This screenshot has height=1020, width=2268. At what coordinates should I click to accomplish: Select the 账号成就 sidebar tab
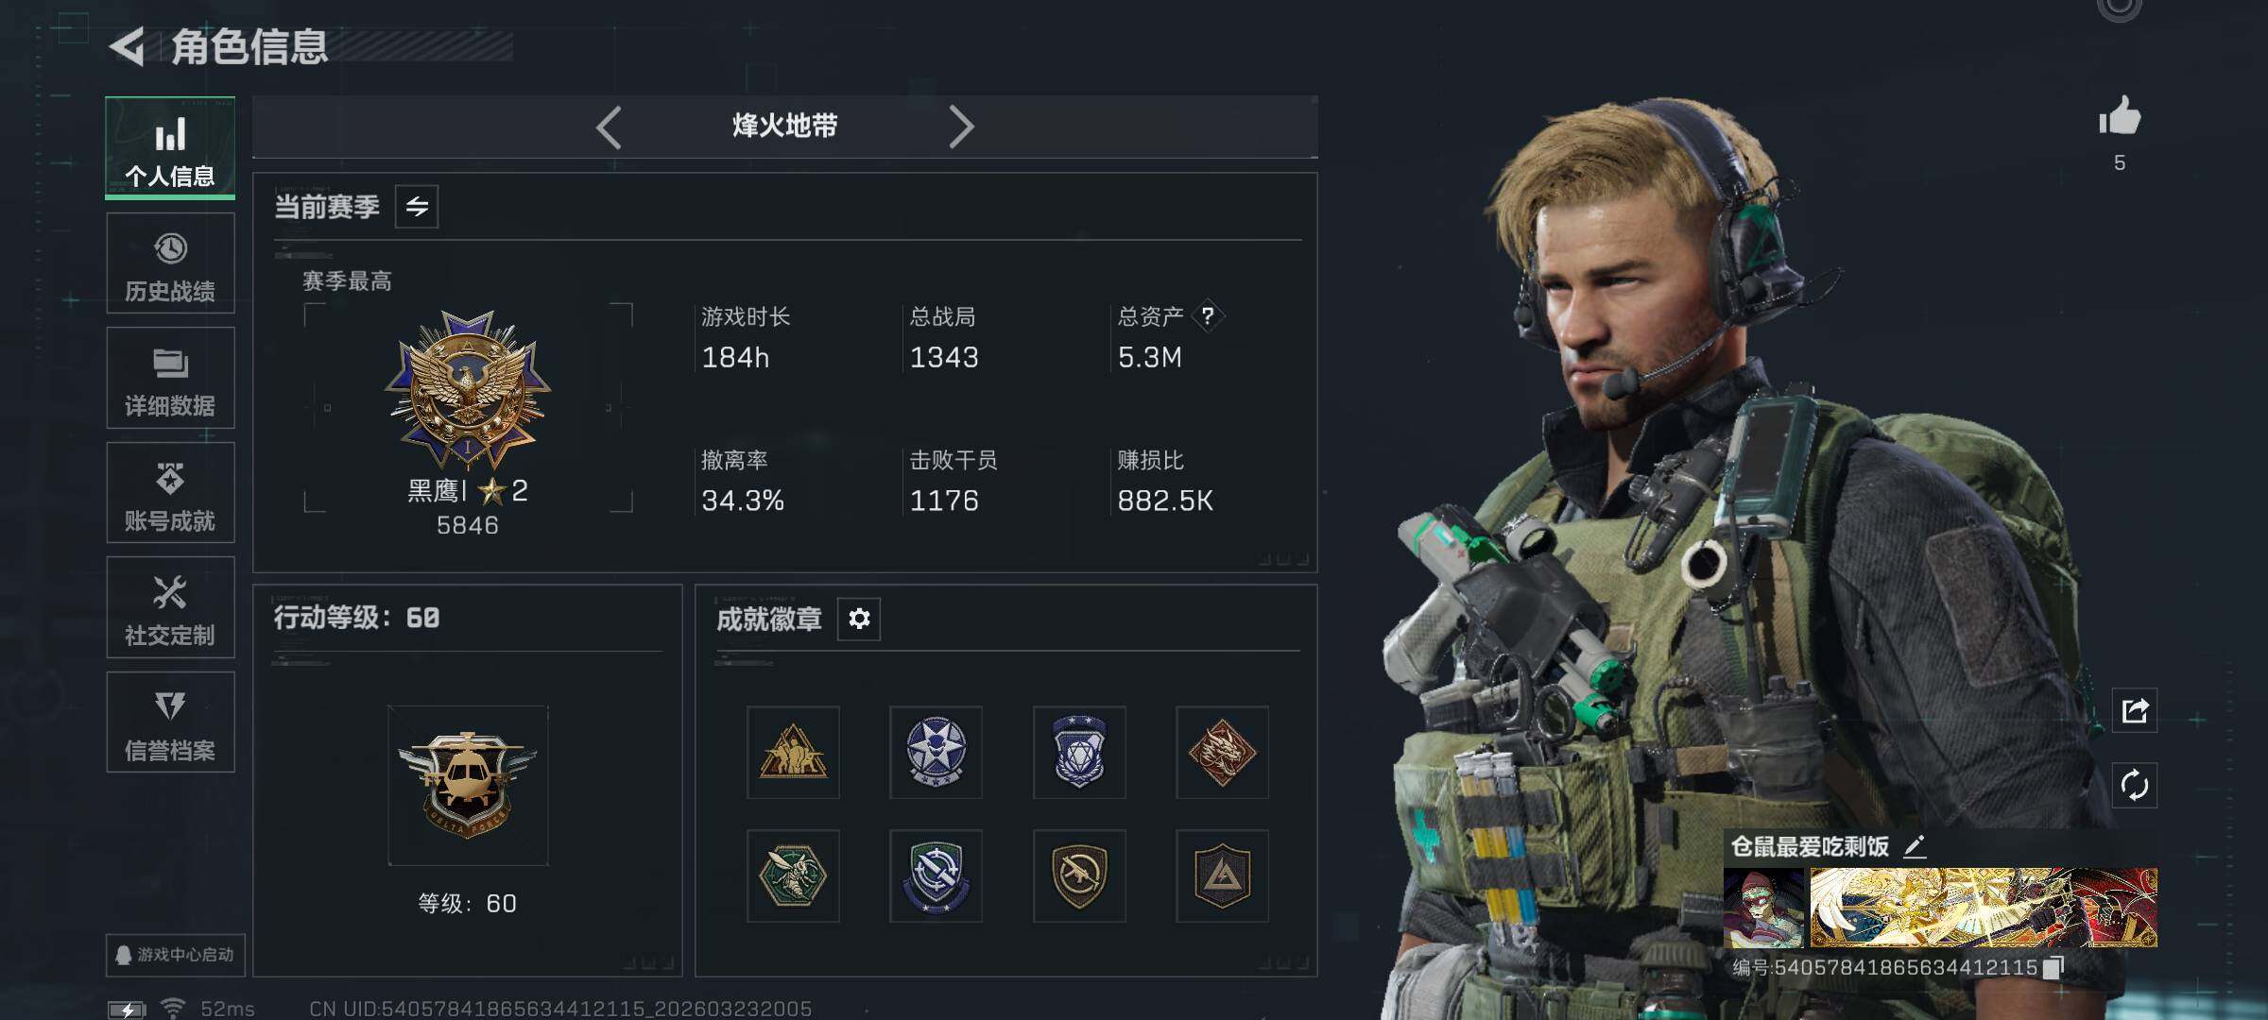tap(170, 493)
